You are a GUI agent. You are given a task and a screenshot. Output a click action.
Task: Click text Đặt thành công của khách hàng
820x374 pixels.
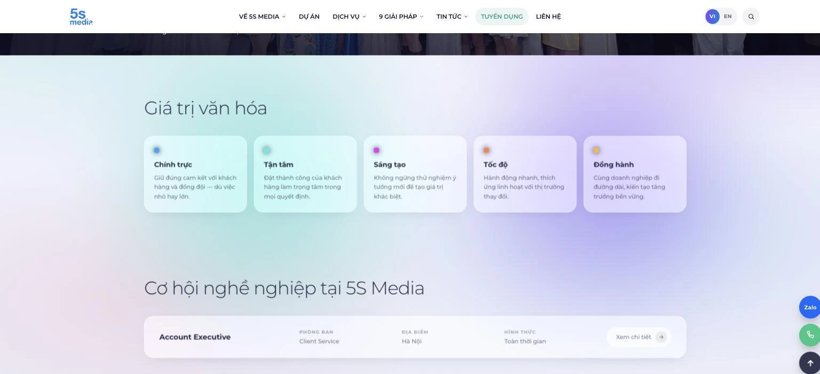(303, 182)
